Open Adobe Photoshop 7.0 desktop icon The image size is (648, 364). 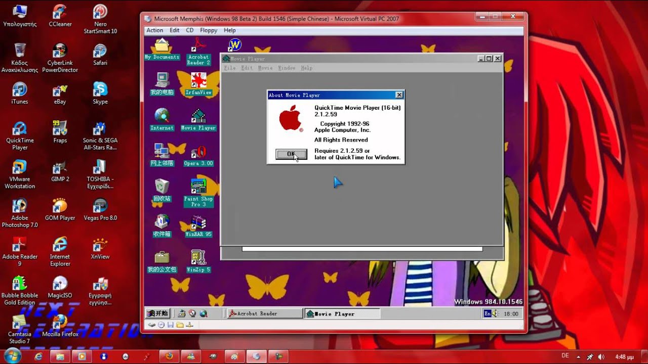point(20,213)
